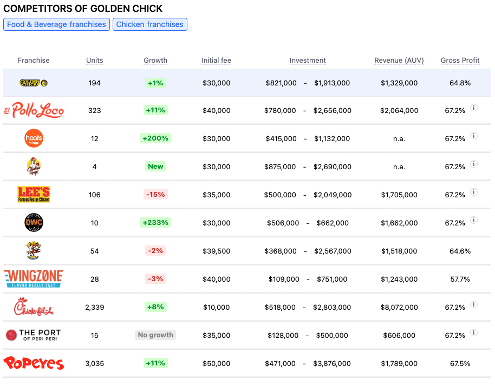The width and height of the screenshot is (495, 386).
Task: Show gross profit info for Hoots Wings
Action: pyautogui.click(x=473, y=136)
